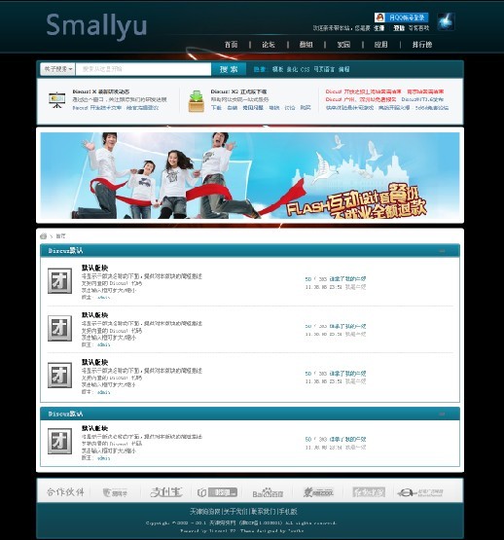Click the presentation board news icon
This screenshot has width=504, height=540.
click(x=56, y=99)
